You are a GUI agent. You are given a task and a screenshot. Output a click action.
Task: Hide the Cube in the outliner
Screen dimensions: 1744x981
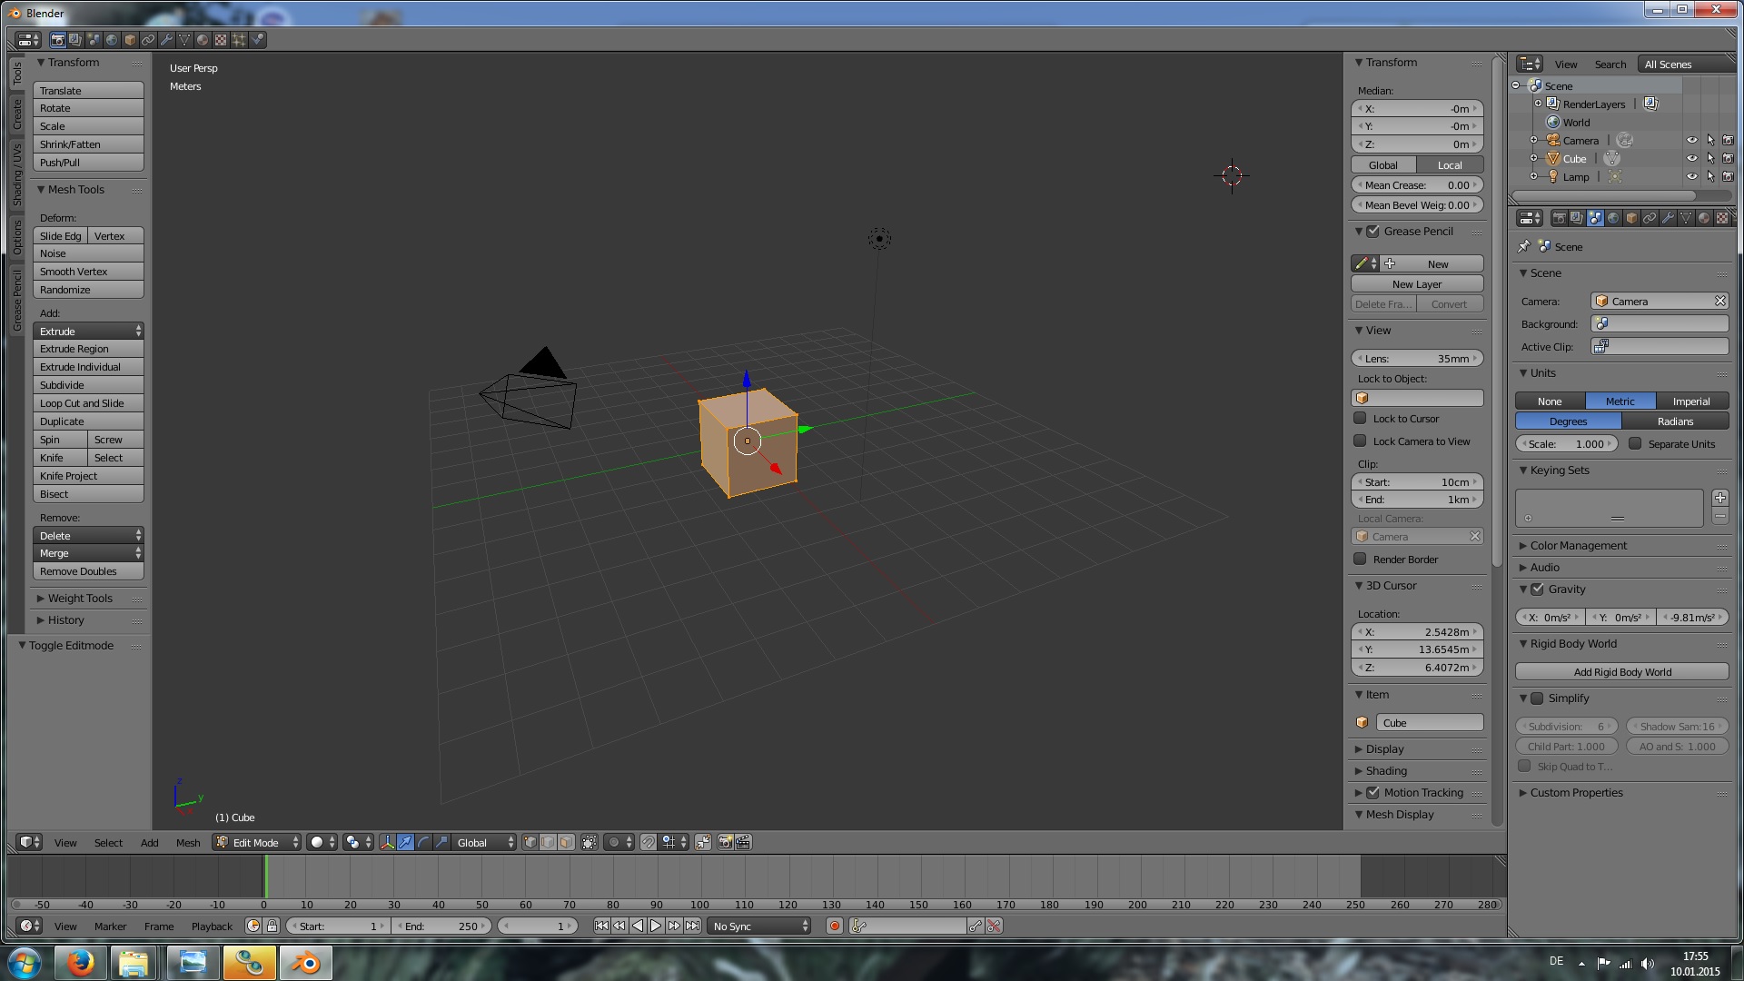click(x=1691, y=159)
